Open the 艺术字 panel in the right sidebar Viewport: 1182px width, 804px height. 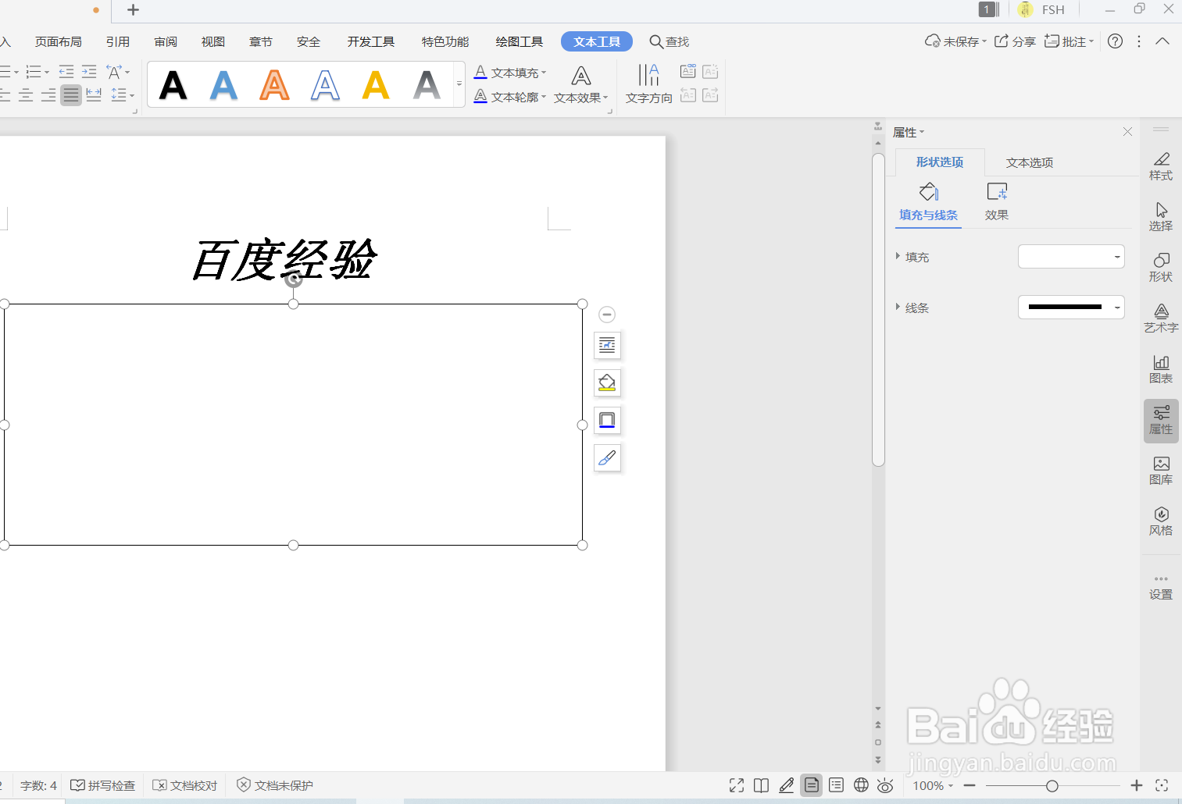coord(1161,316)
